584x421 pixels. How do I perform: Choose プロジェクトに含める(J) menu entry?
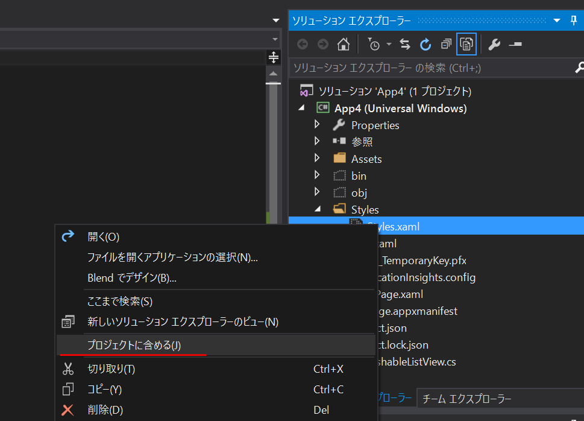coord(216,345)
